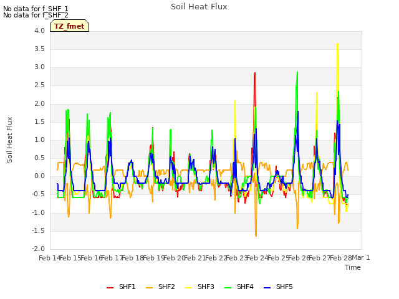Click the -1.0 y-axis tick label
This screenshot has width=399, height=299.
[x=38, y=213]
